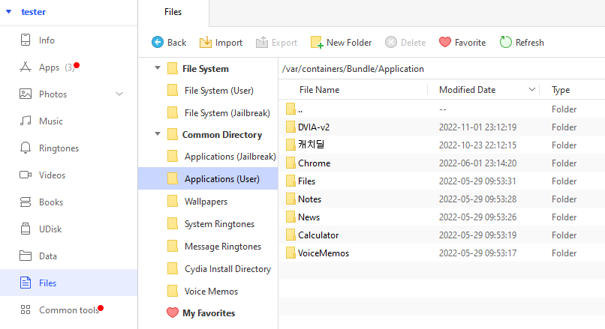Click New Folder button label
This screenshot has width=605, height=329.
point(349,43)
